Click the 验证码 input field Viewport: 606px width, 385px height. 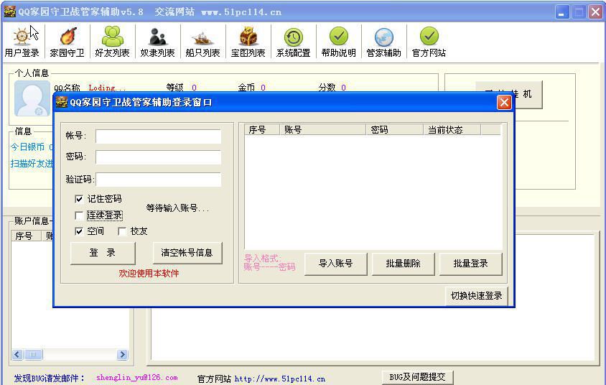click(159, 180)
